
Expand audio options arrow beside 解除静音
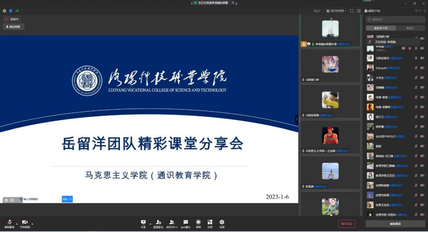coord(17,224)
